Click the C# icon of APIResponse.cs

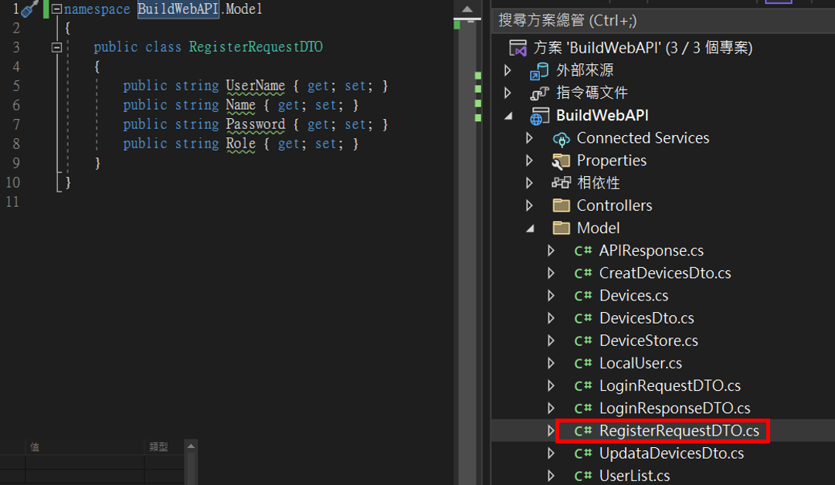click(583, 251)
